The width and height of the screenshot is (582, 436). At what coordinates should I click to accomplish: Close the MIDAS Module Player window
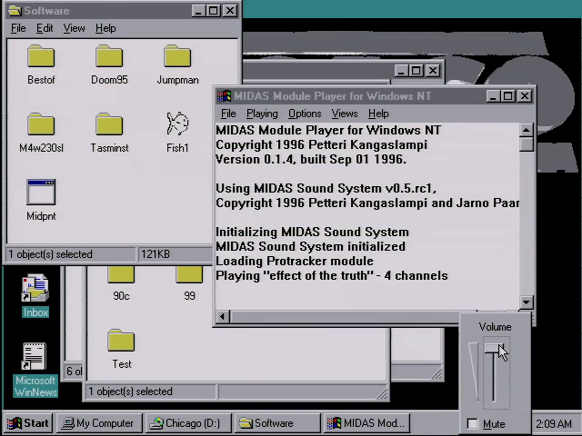[x=525, y=96]
